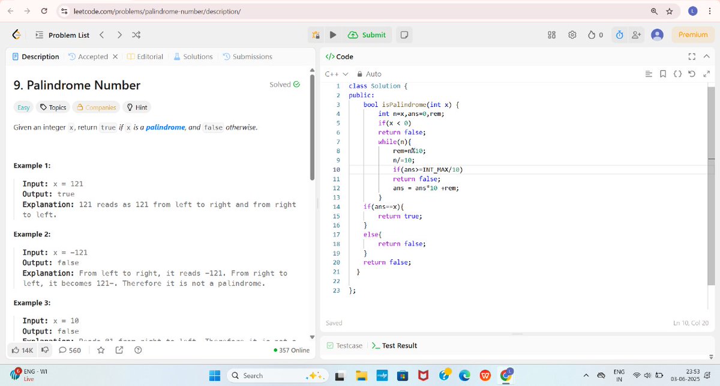Open the settings gear icon
This screenshot has width=720, height=386.
572,35
